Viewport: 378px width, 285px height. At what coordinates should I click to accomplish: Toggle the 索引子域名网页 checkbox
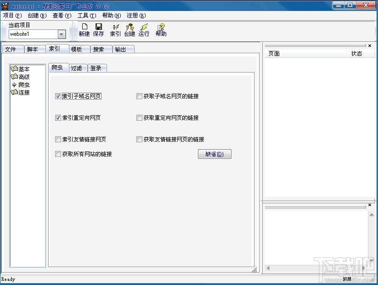pyautogui.click(x=58, y=96)
